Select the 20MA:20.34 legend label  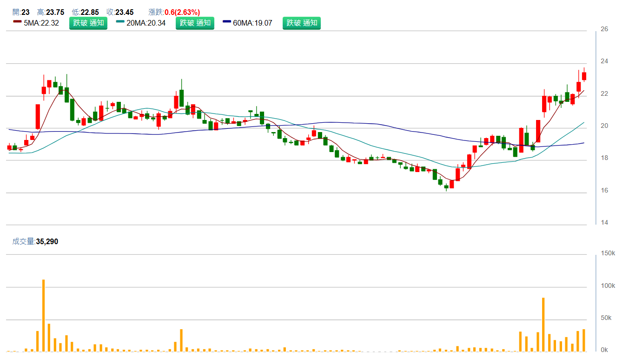(x=146, y=23)
